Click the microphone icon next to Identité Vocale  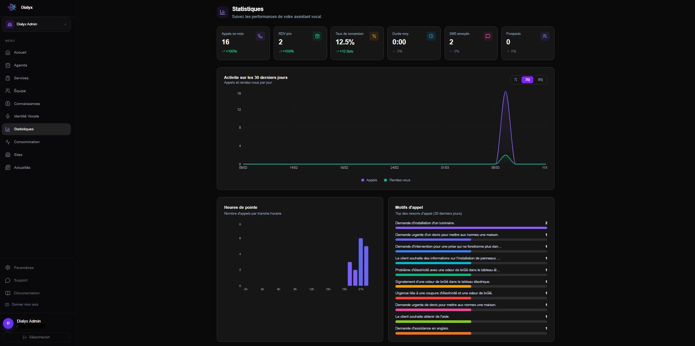(x=8, y=116)
